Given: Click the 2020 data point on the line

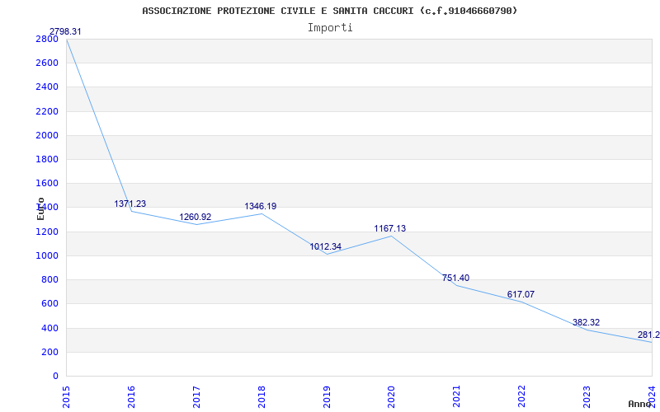Looking at the screenshot, I should (391, 236).
